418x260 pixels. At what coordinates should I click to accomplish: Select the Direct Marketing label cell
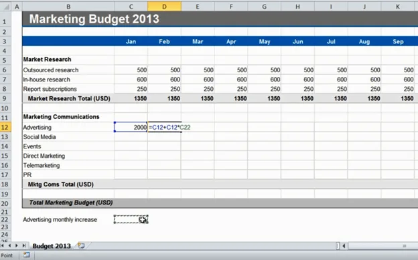68,156
